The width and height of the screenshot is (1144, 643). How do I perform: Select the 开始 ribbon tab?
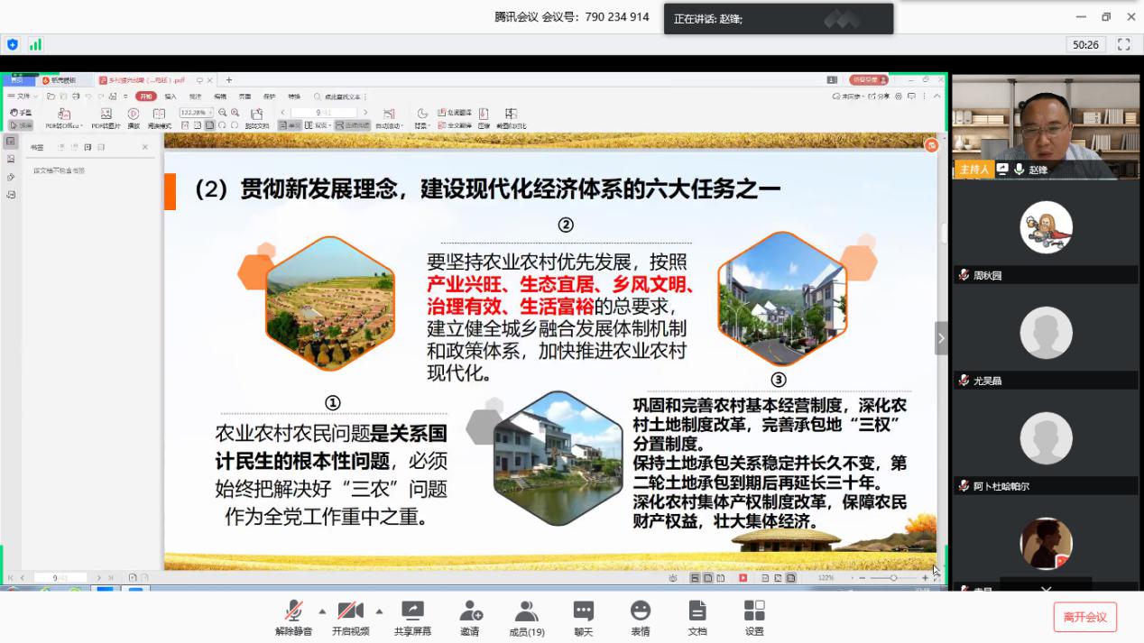click(x=145, y=96)
